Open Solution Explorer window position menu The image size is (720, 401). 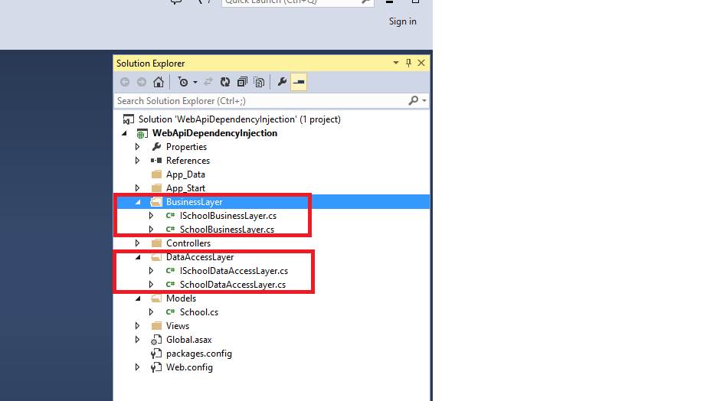click(x=396, y=63)
